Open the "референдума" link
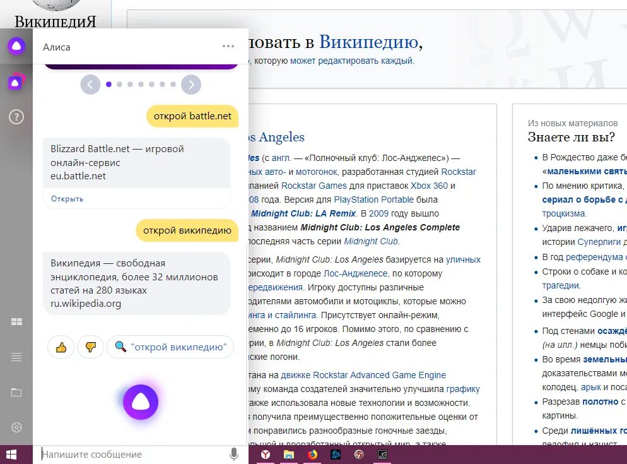This screenshot has height=464, width=627. click(x=594, y=257)
